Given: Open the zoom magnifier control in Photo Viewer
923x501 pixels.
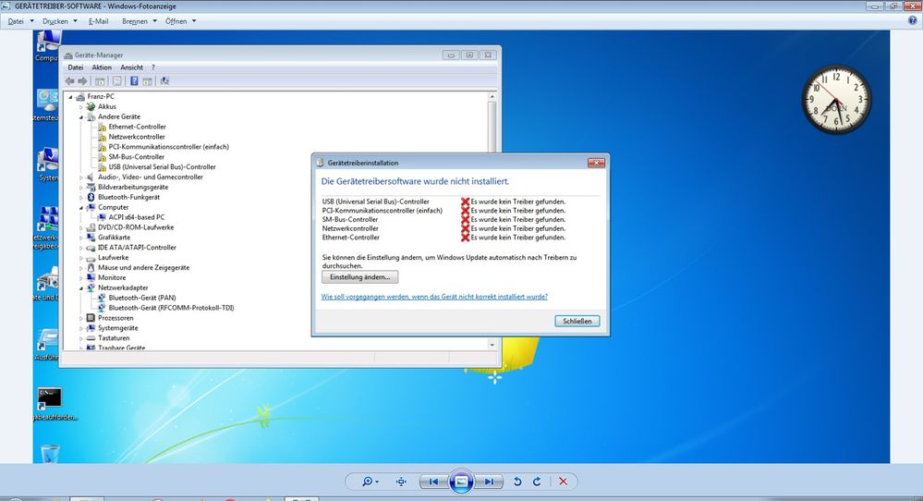Looking at the screenshot, I should (370, 482).
